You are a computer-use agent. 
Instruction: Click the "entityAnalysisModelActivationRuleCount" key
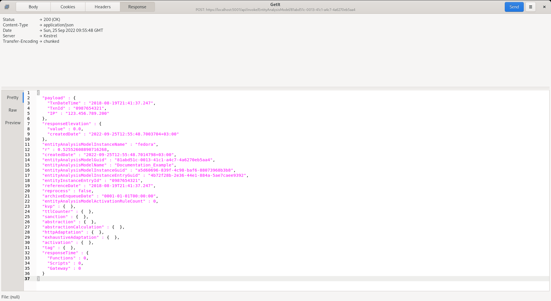94,201
